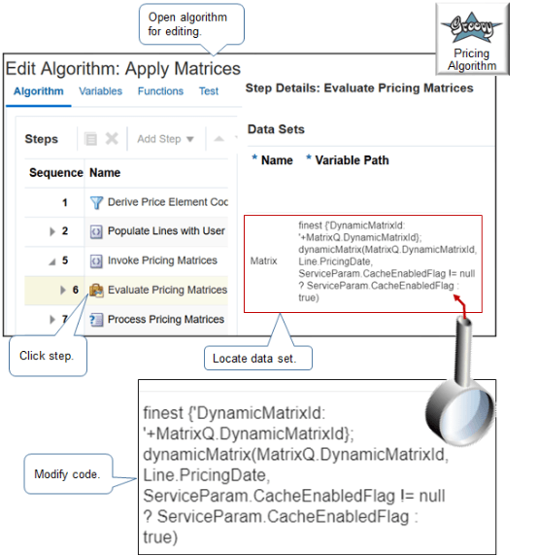Click the icon of Invoke Pricing Matrices step
This screenshot has width=538, height=556.
click(96, 261)
